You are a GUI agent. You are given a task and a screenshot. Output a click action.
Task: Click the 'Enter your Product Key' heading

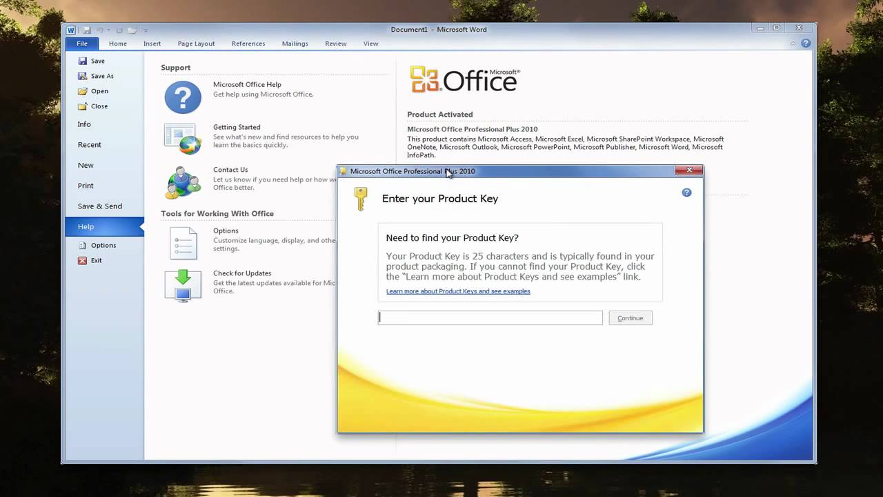coord(440,199)
